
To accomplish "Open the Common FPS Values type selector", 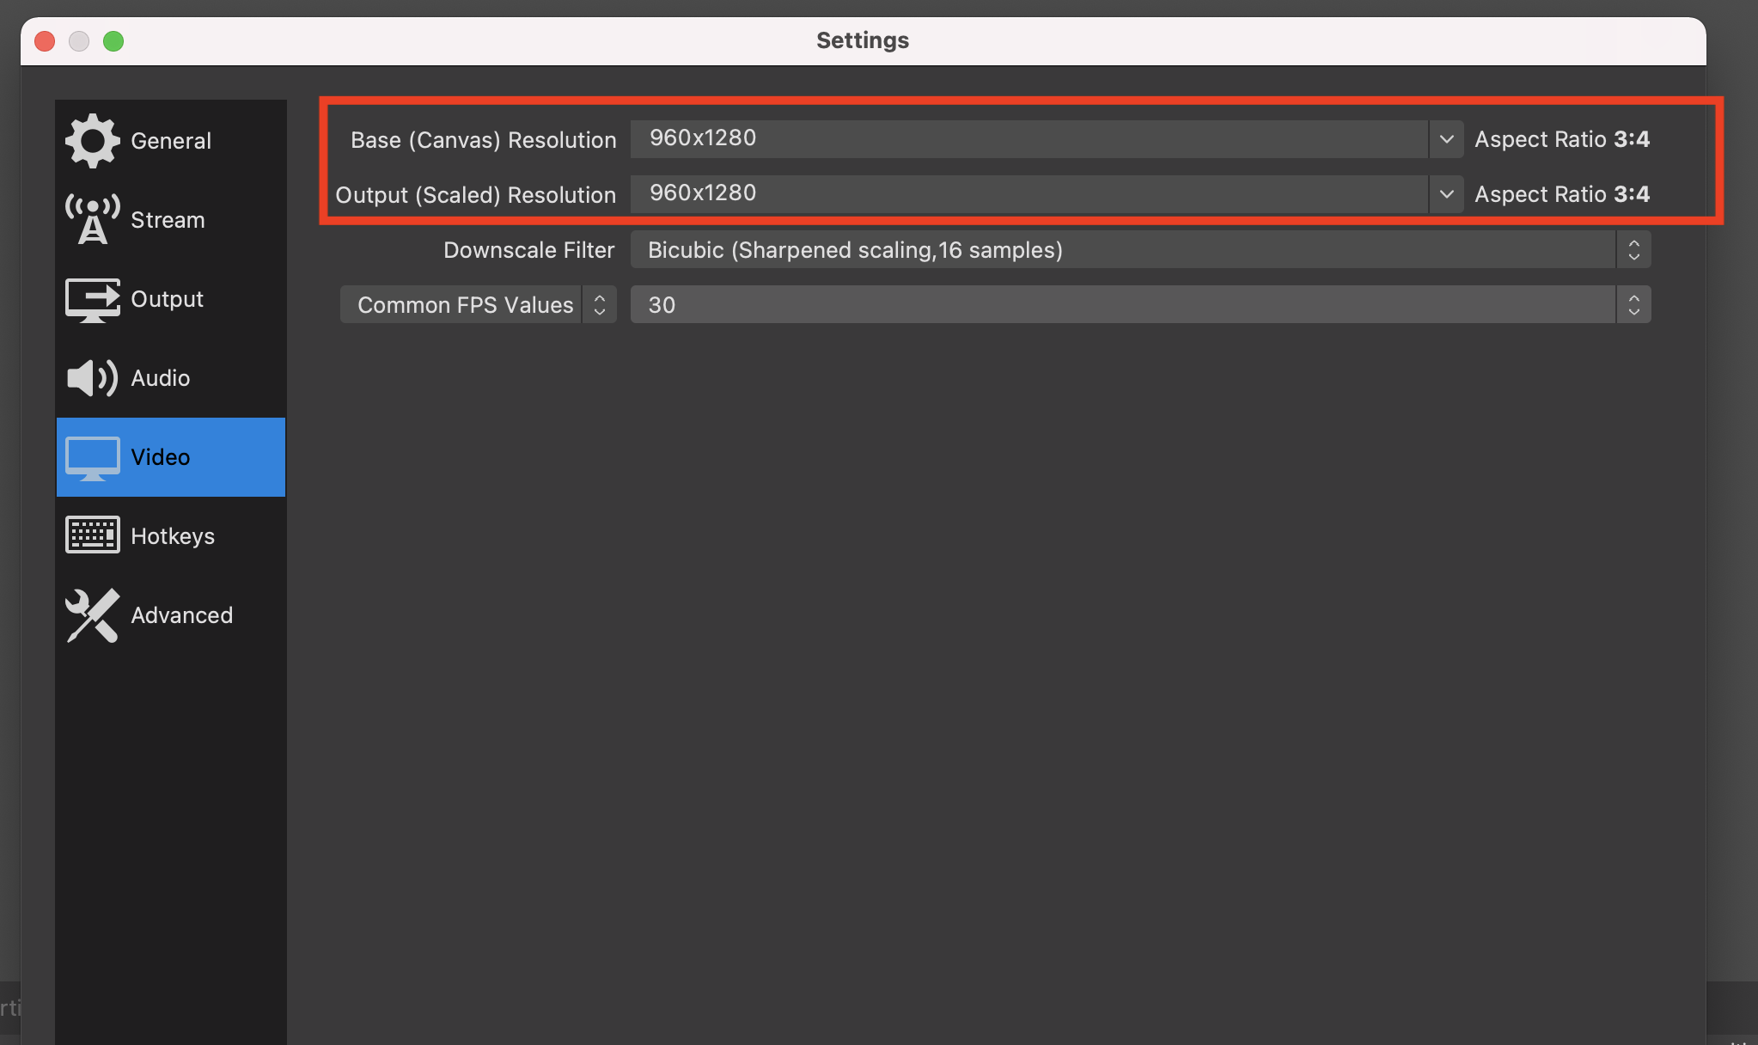I will click(x=478, y=305).
